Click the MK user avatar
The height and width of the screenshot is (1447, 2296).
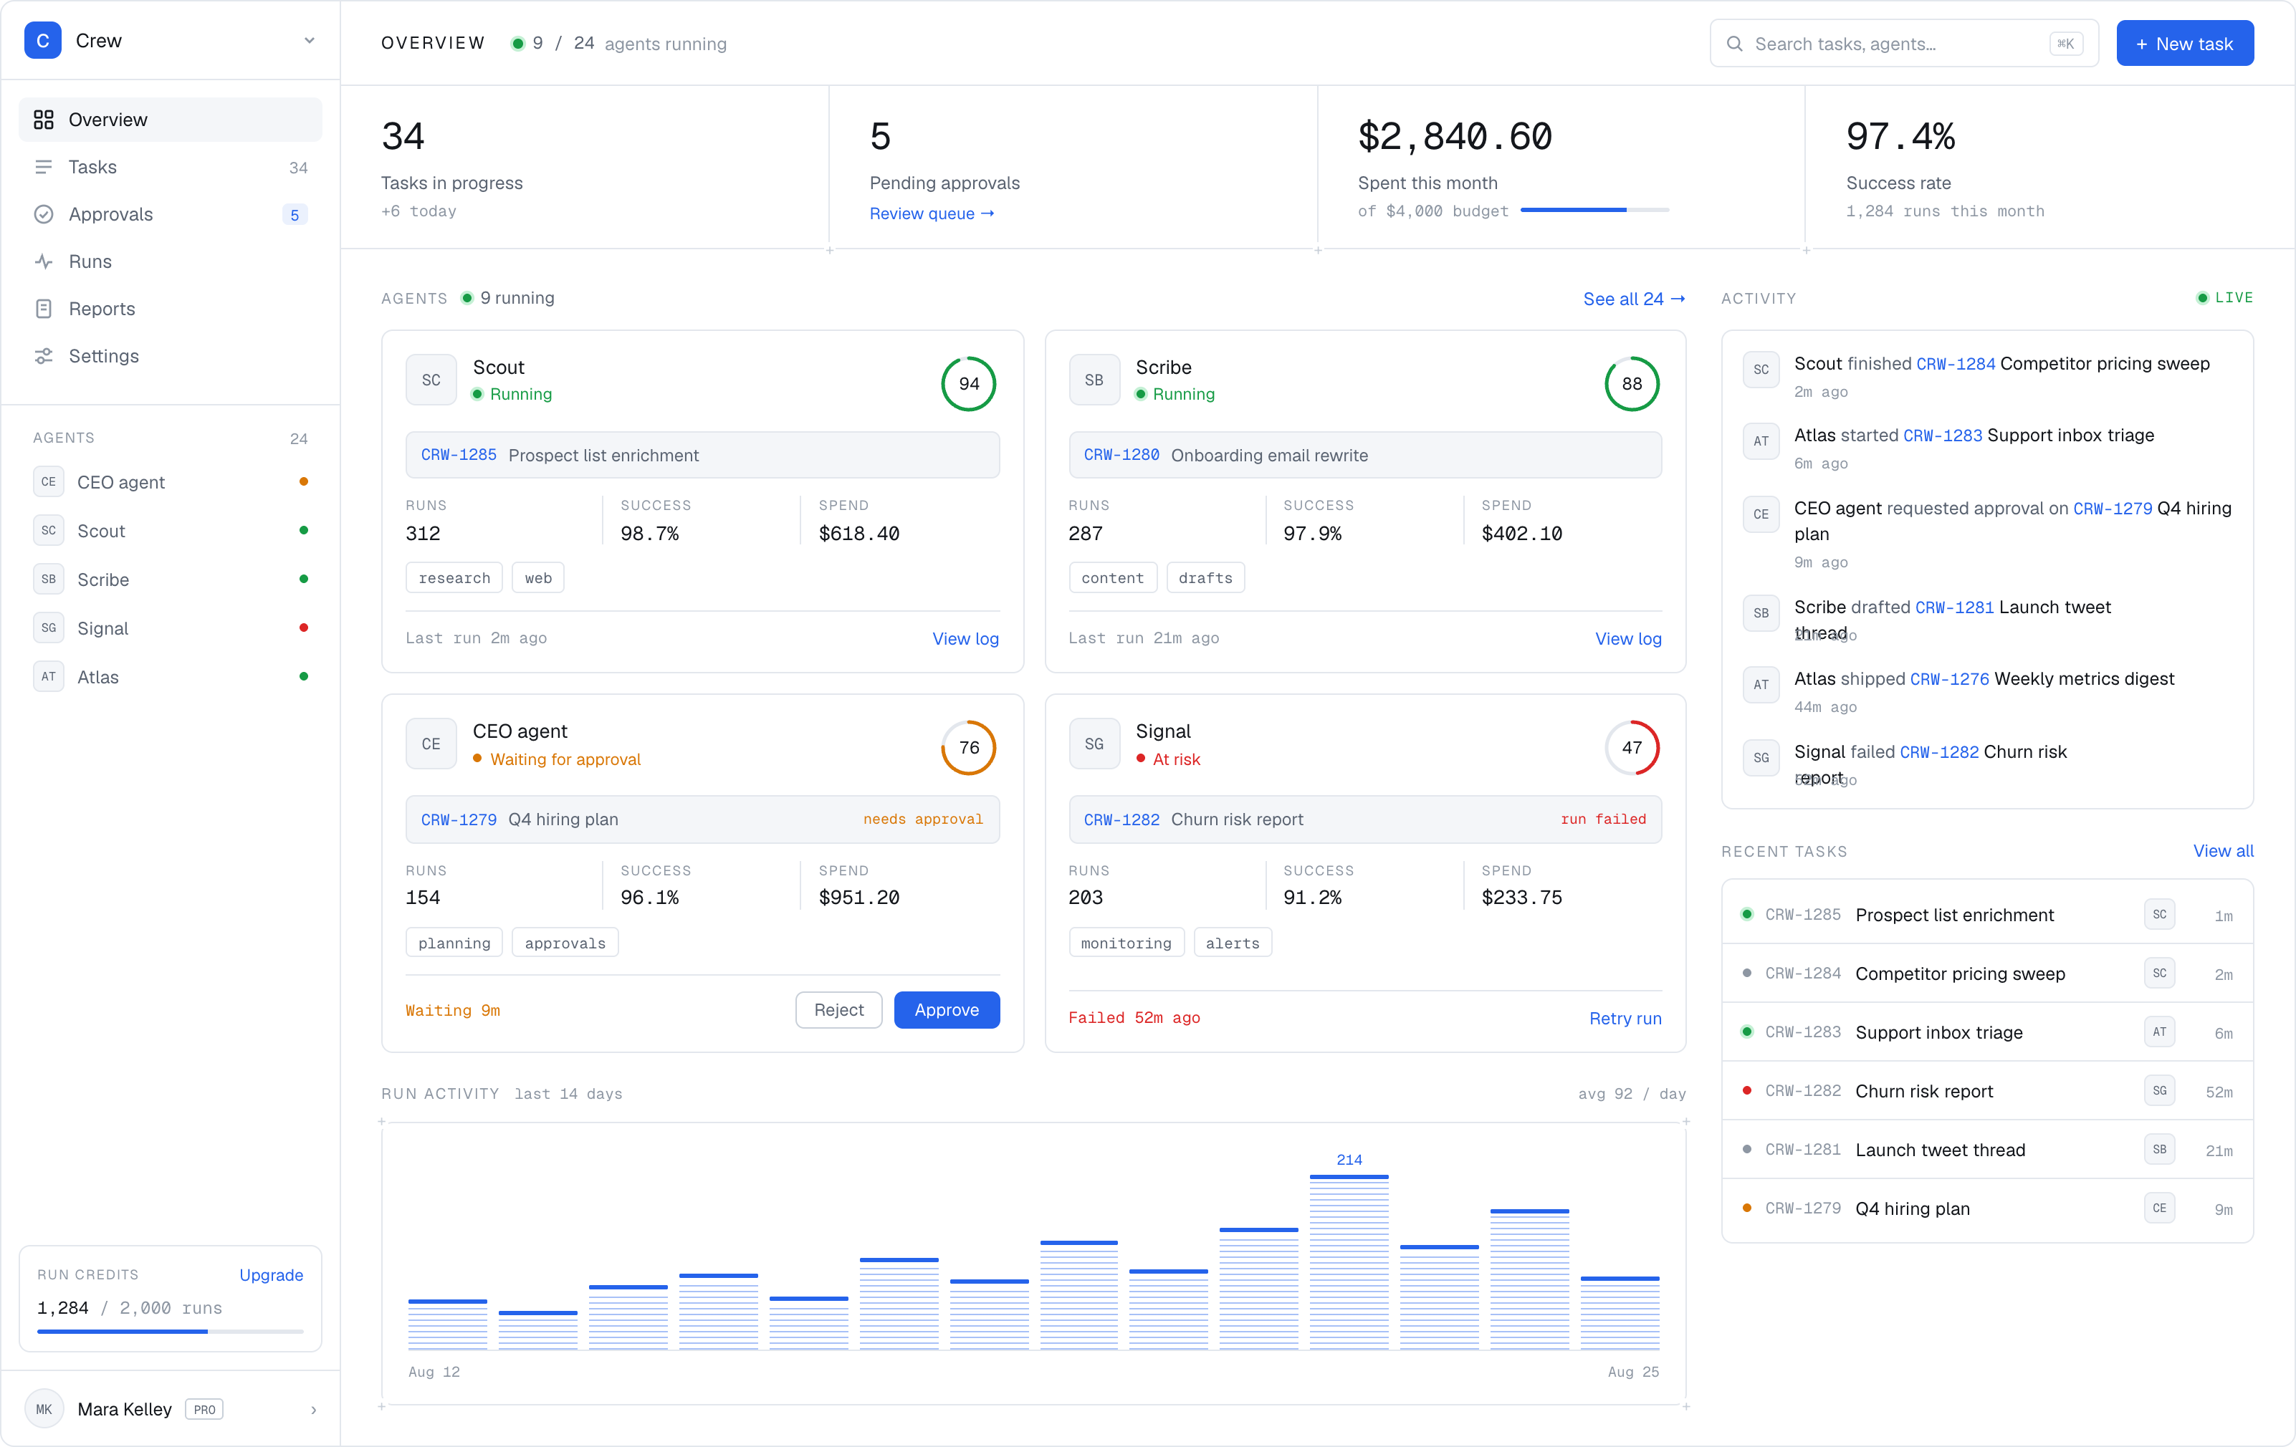[44, 1409]
